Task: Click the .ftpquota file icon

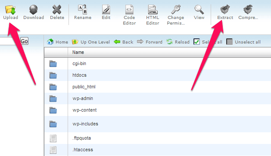Action: (x=53, y=138)
